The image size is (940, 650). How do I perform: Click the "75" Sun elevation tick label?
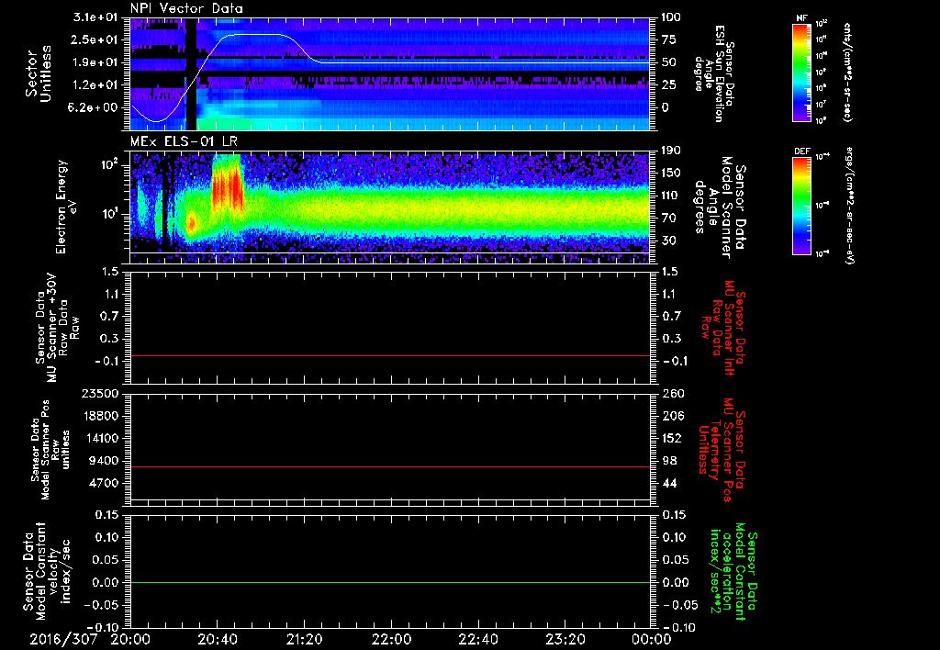[x=668, y=39]
